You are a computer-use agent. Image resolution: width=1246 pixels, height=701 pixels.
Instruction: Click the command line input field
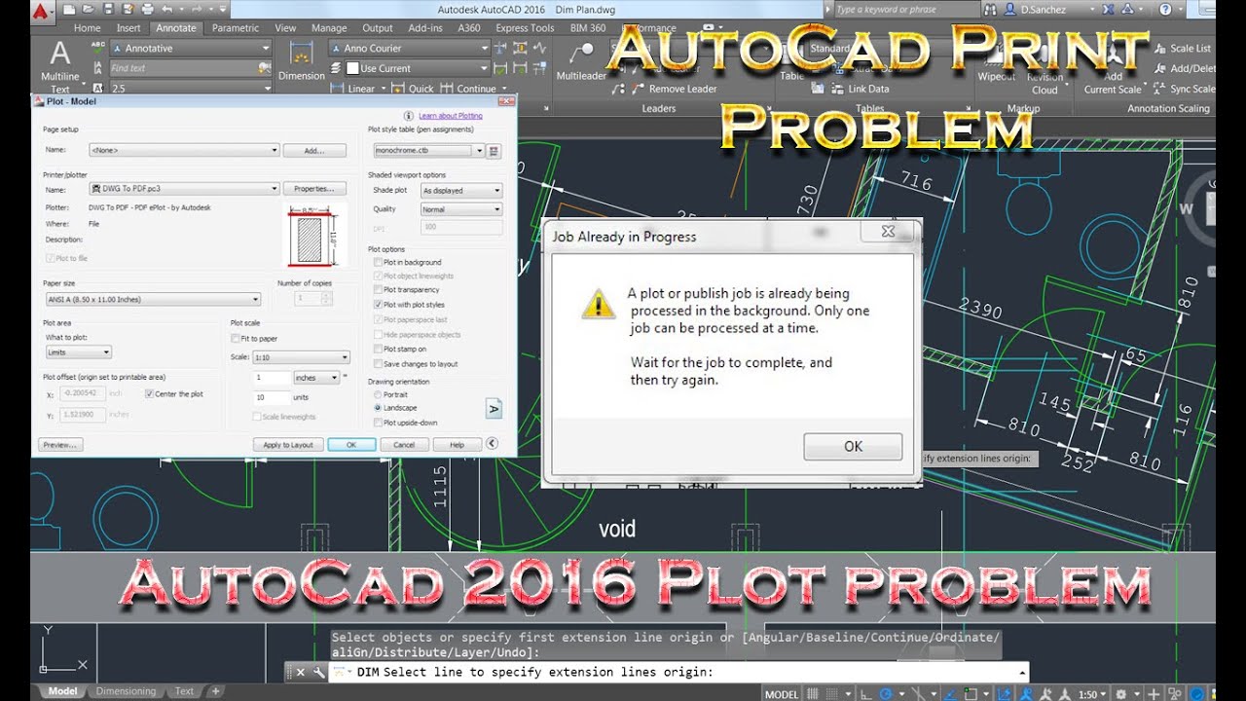click(678, 672)
